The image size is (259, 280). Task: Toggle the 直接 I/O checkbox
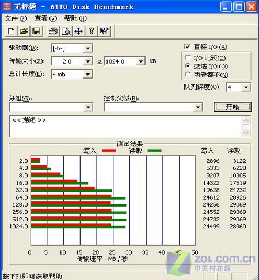pyautogui.click(x=187, y=46)
